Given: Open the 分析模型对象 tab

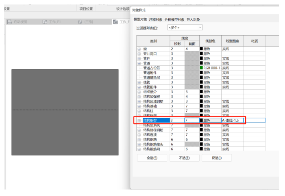Looking at the screenshot, I should click(174, 19).
